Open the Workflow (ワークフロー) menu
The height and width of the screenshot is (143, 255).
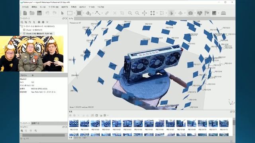point(53,7)
